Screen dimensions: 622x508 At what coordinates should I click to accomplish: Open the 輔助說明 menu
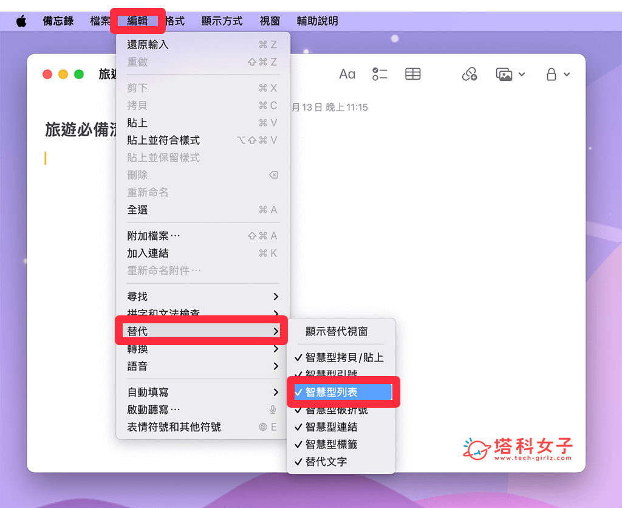[x=317, y=21]
